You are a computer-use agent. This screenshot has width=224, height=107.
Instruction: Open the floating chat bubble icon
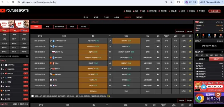pyautogui.click(x=218, y=95)
